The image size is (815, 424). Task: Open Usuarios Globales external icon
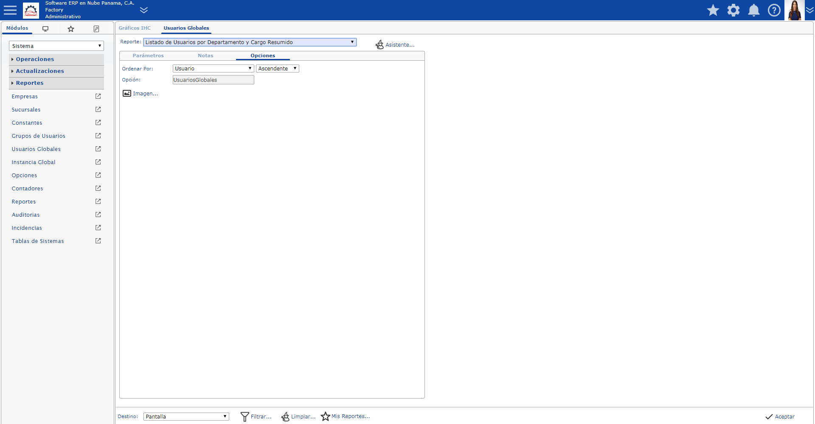[x=98, y=149]
